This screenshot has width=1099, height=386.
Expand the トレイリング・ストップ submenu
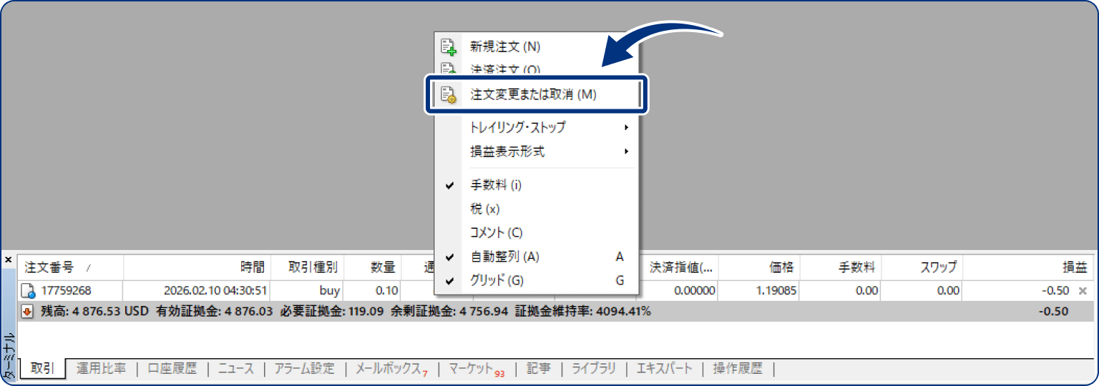point(537,127)
